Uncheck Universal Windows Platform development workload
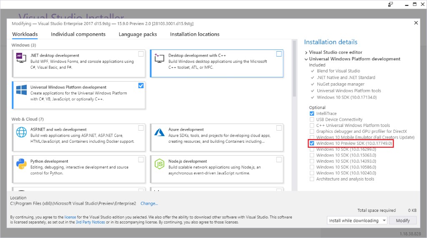Screen dimensions: 427x238 (141, 86)
